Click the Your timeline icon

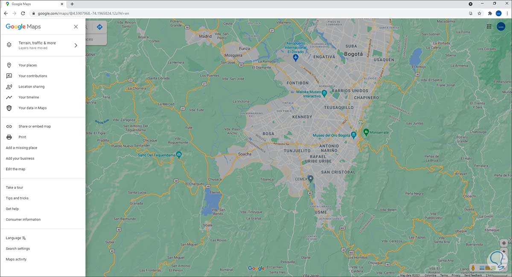[9, 97]
